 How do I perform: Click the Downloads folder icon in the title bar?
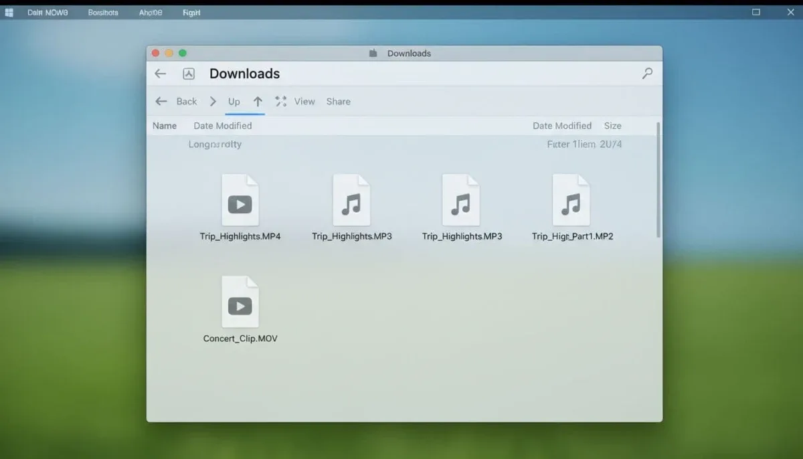coord(373,53)
